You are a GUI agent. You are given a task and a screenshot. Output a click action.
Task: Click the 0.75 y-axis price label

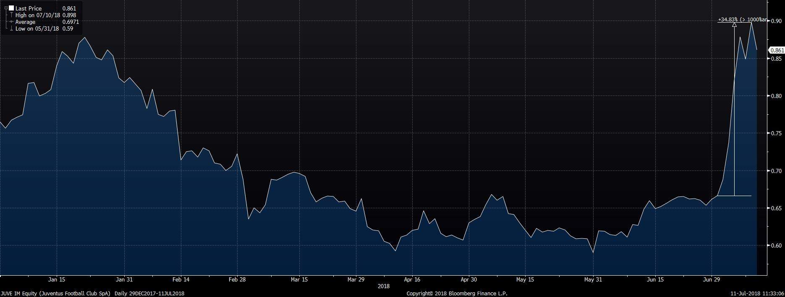pos(776,133)
